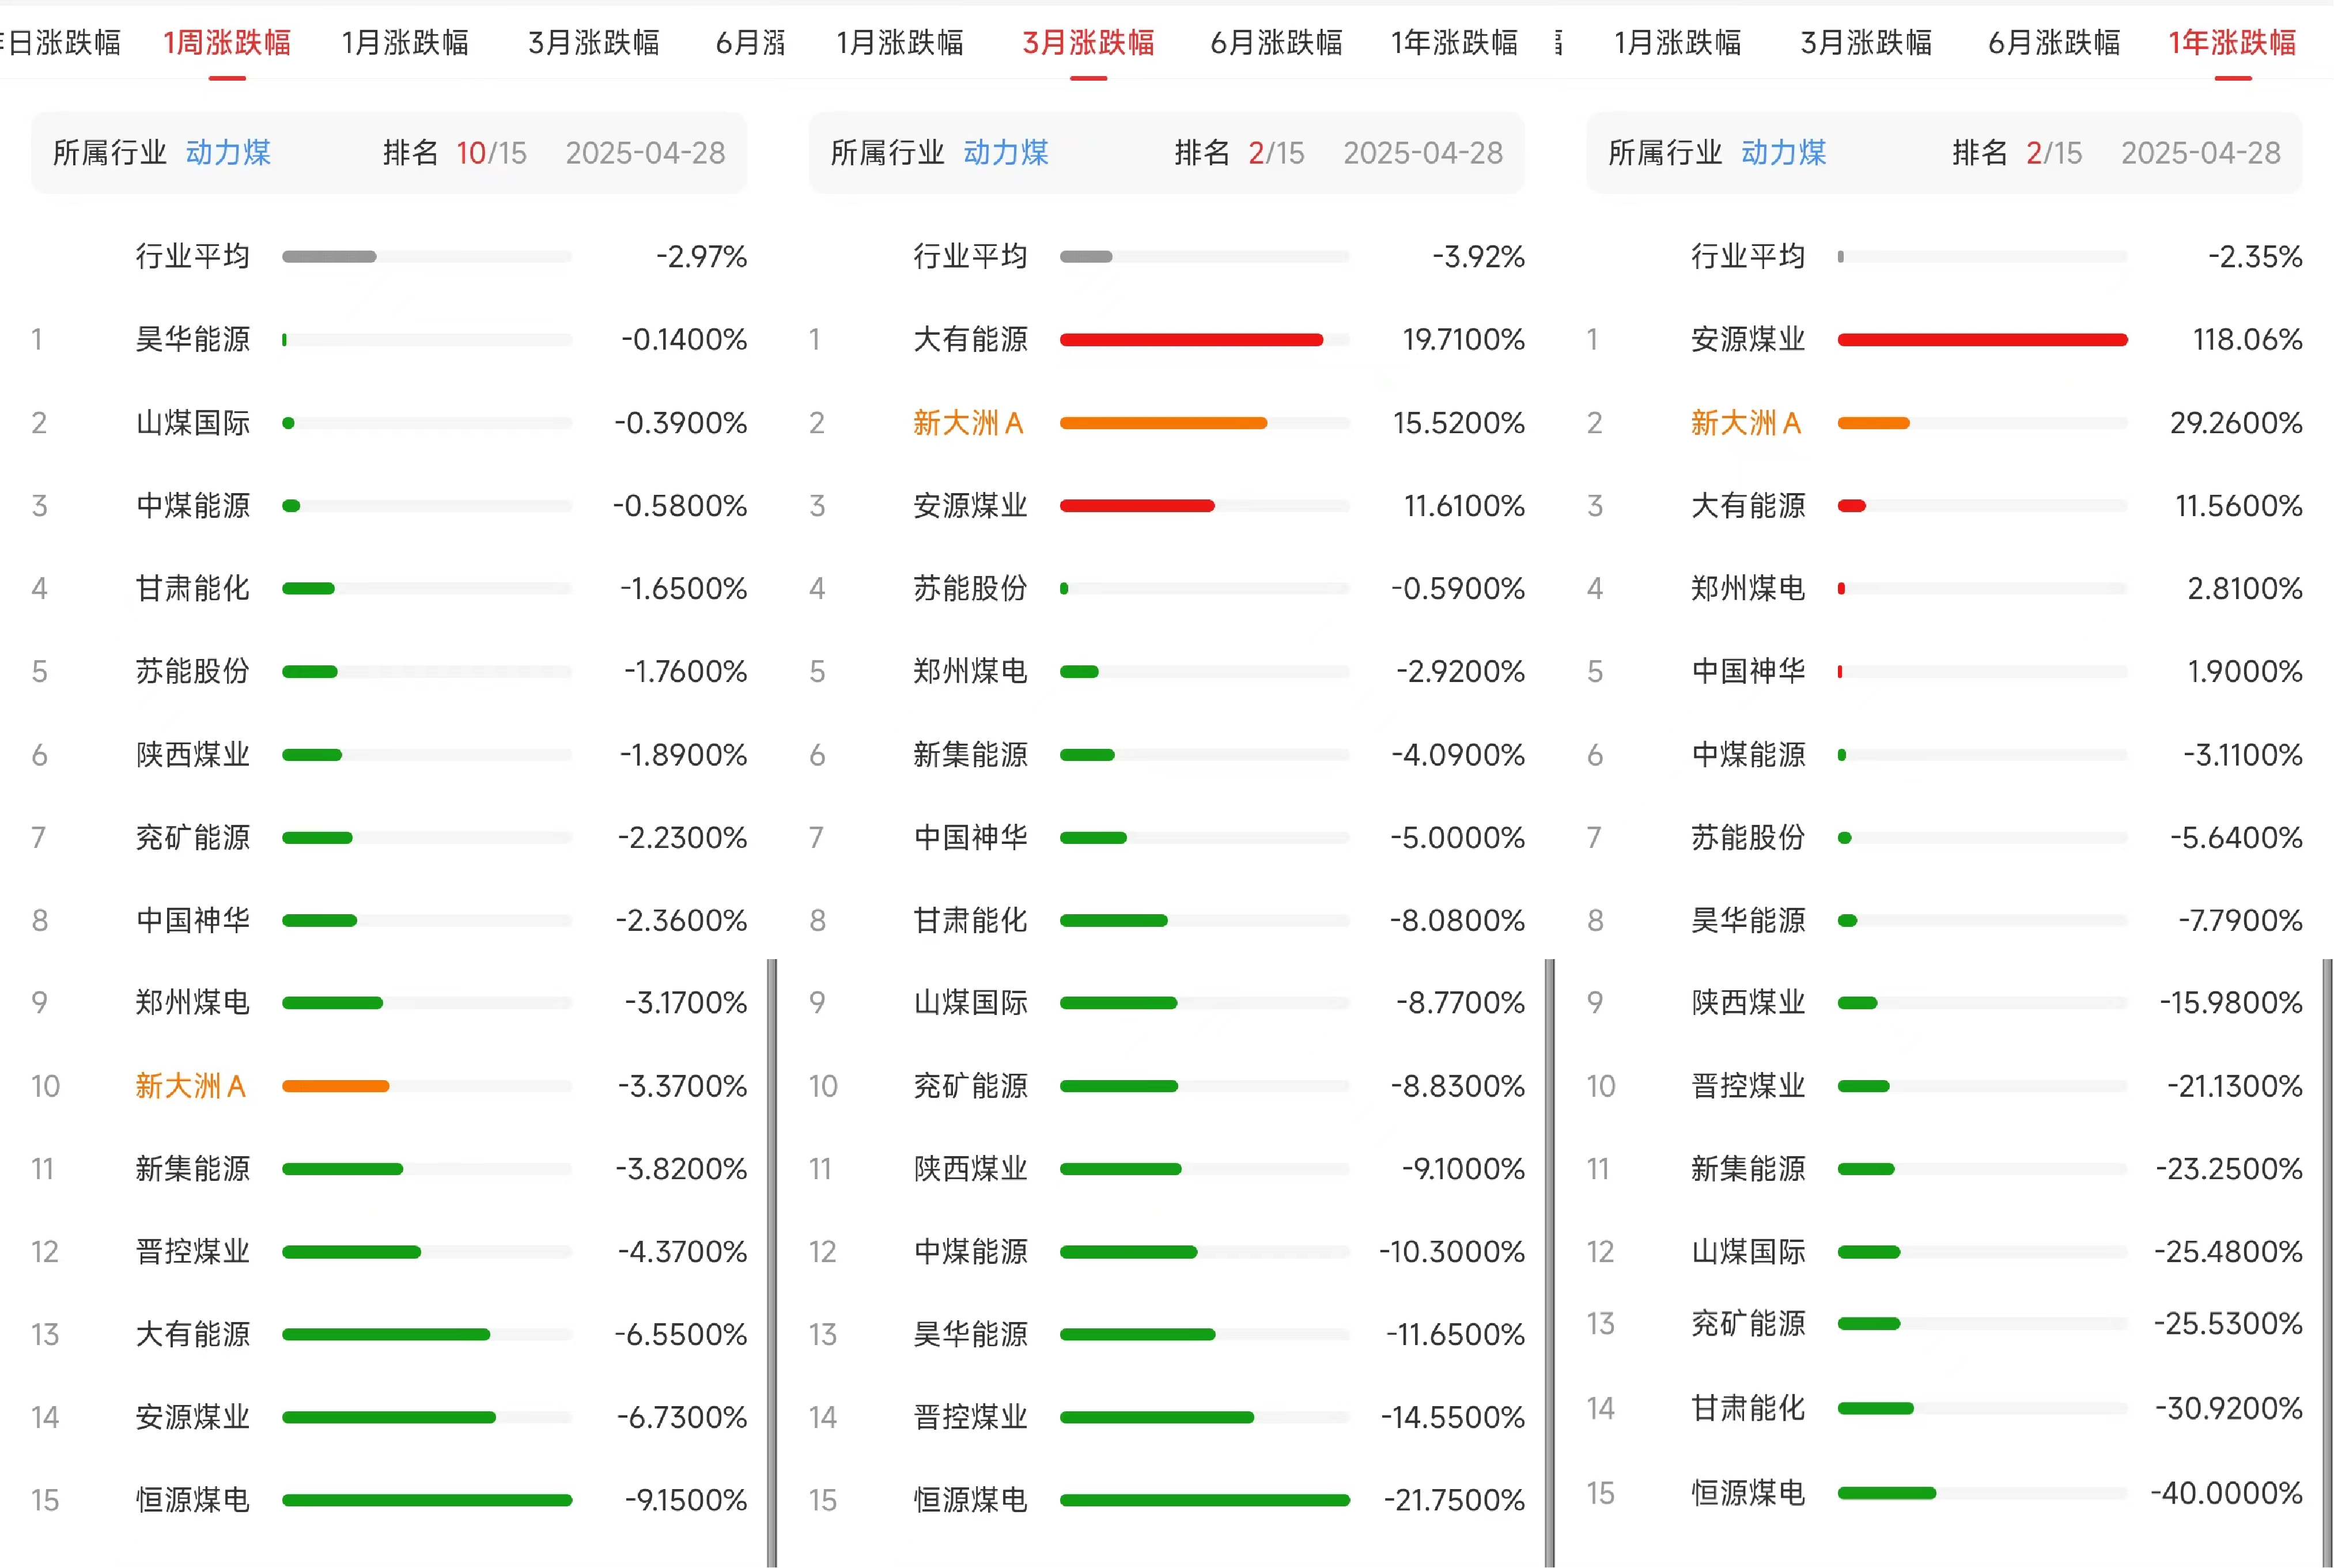Open 动力煤 link in 1-year panel
Image resolution: width=2334 pixels, height=1568 pixels.
click(1784, 152)
